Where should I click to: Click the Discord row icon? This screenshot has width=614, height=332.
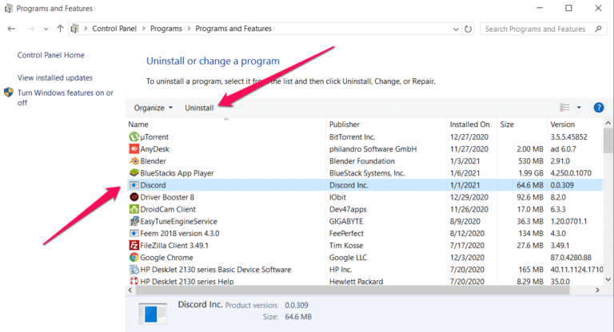point(134,185)
